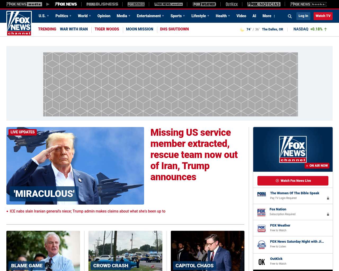Viewport: 339px width, 271px height.
Task: Click the Log In button
Action: pos(303,16)
